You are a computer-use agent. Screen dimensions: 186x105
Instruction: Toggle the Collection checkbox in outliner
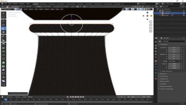pos(160,11)
